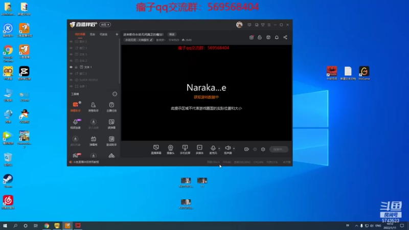Open the 房管助手 room manager tool
The width and height of the screenshot is (409, 230).
click(x=94, y=107)
